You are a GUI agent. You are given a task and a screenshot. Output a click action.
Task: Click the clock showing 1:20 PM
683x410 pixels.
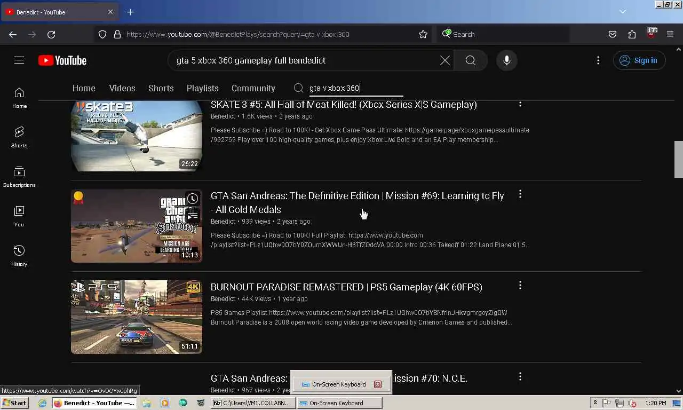coord(655,403)
